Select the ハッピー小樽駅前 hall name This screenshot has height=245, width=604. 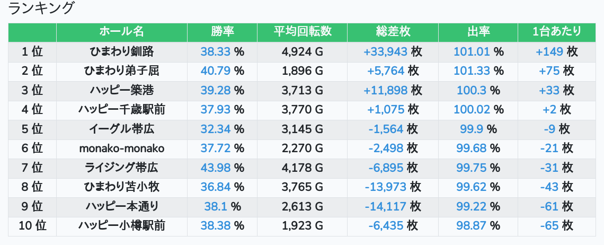(x=122, y=226)
